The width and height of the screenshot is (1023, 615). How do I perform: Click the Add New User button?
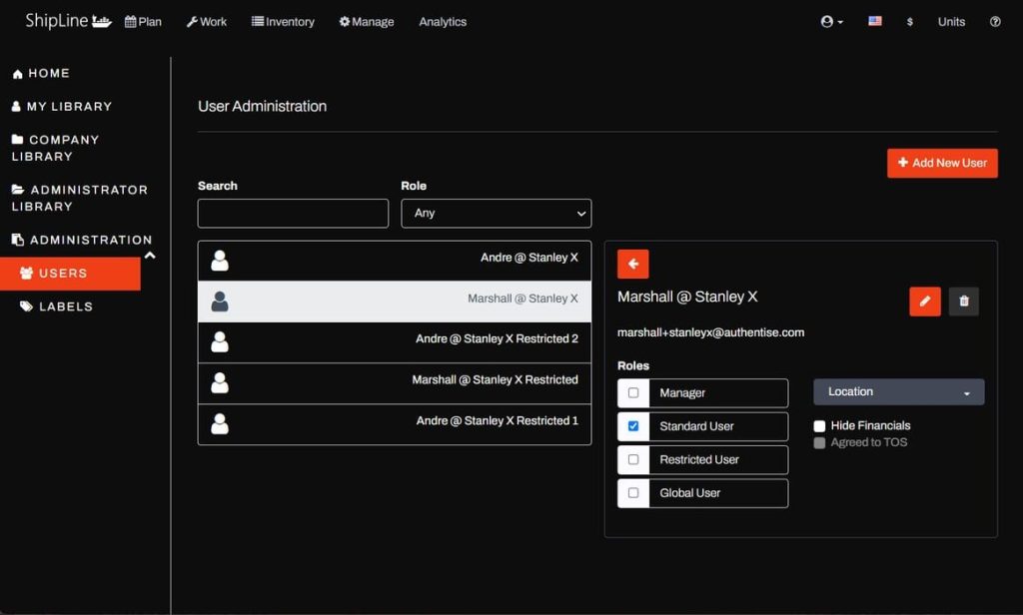[942, 163]
